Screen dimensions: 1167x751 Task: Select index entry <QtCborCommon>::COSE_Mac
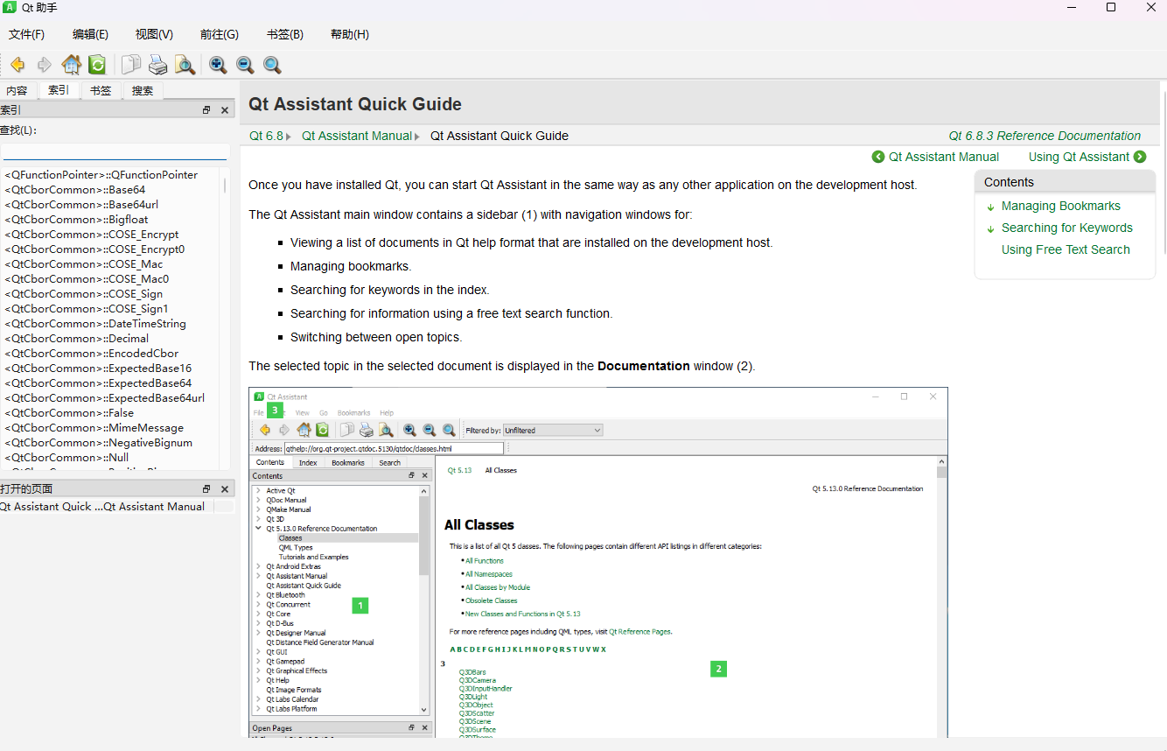tap(83, 264)
